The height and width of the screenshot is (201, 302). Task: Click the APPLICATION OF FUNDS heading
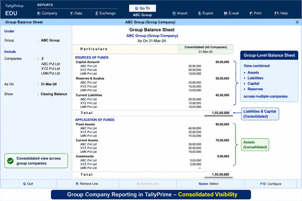click(x=95, y=120)
